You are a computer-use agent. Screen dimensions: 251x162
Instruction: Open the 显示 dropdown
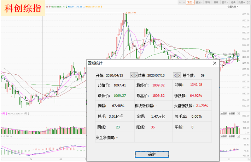[x=225, y=2]
